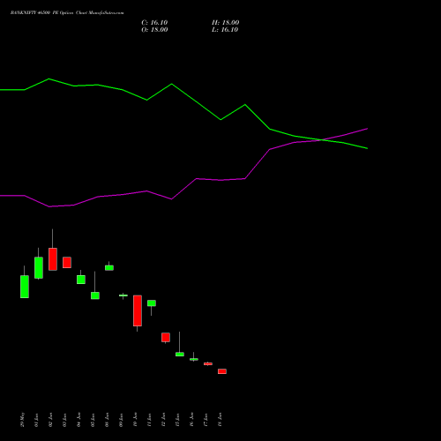Click the 10 Jun date label
Screen dimensions: 441x441
[136, 420]
